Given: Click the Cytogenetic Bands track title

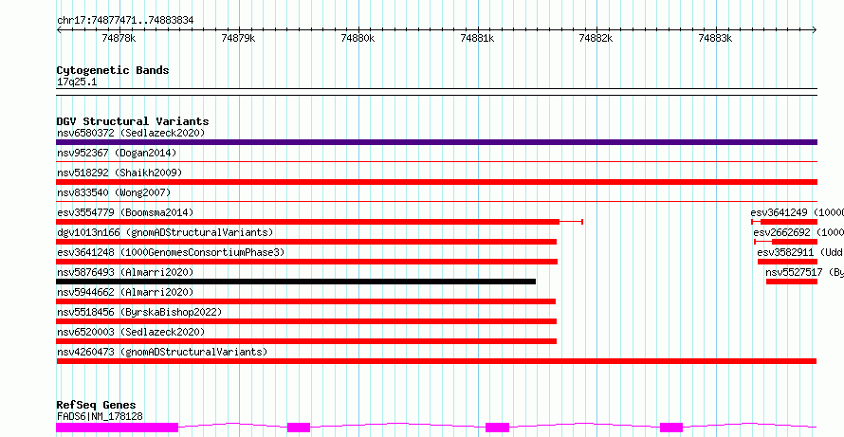Looking at the screenshot, I should point(113,70).
